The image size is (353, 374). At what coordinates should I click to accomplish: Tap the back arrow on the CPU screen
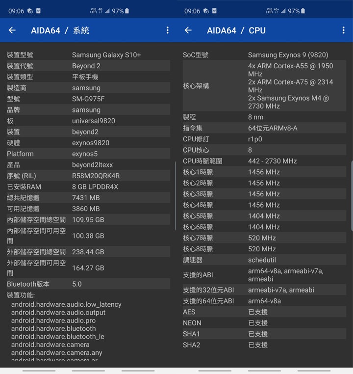tap(188, 30)
